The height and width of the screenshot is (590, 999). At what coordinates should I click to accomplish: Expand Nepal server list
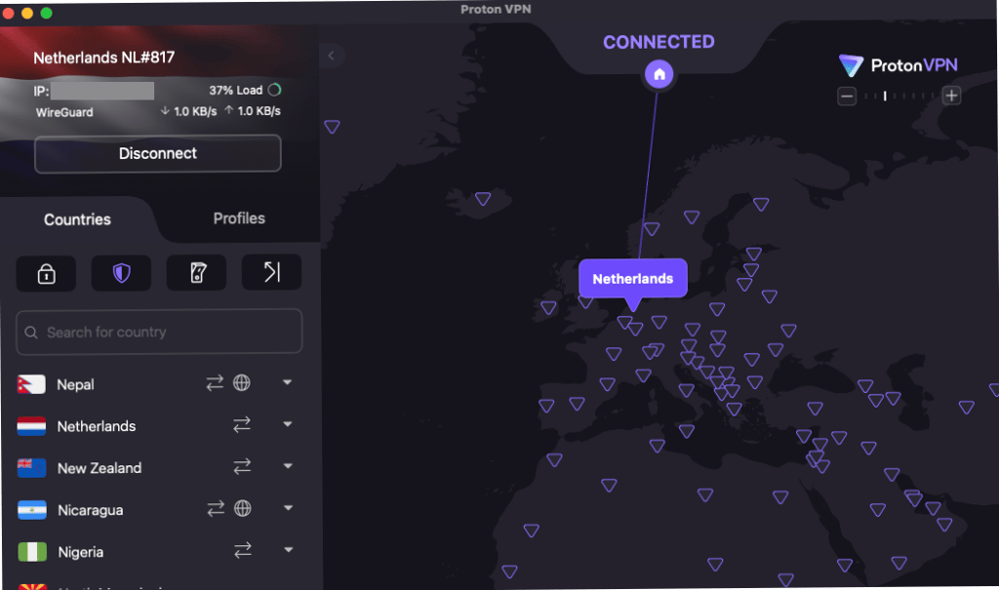288,382
